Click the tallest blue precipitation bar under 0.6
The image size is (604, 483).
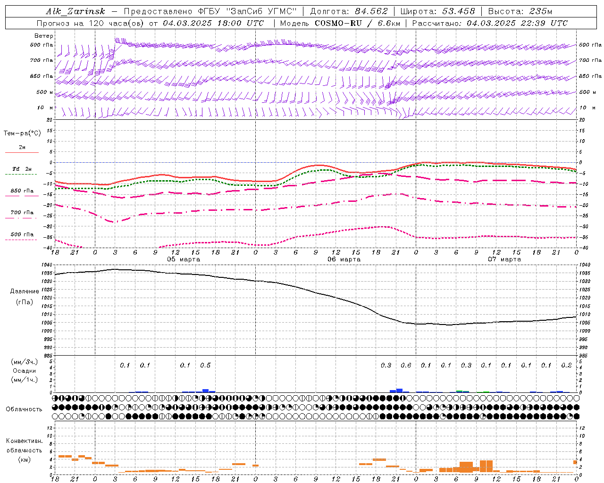tap(399, 391)
